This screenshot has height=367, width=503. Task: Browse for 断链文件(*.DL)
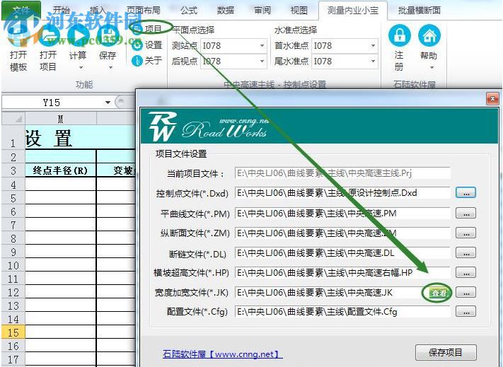pyautogui.click(x=466, y=253)
